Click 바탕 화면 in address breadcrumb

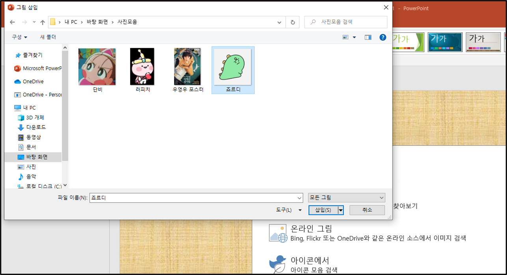pyautogui.click(x=97, y=22)
